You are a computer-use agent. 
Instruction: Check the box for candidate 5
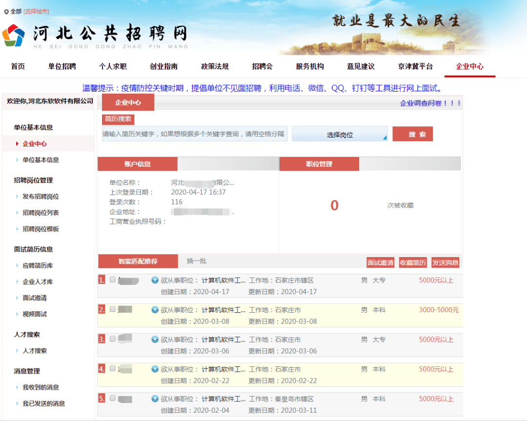(113, 398)
